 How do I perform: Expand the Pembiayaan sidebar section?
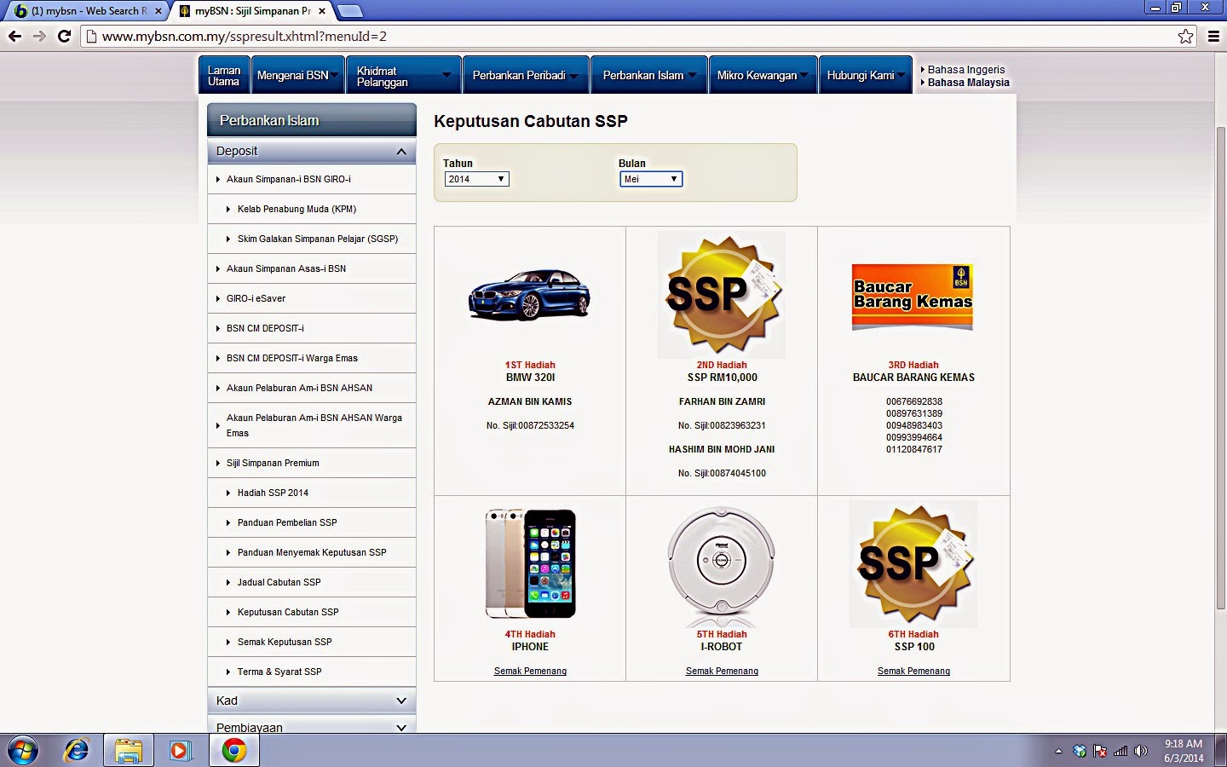click(x=312, y=726)
